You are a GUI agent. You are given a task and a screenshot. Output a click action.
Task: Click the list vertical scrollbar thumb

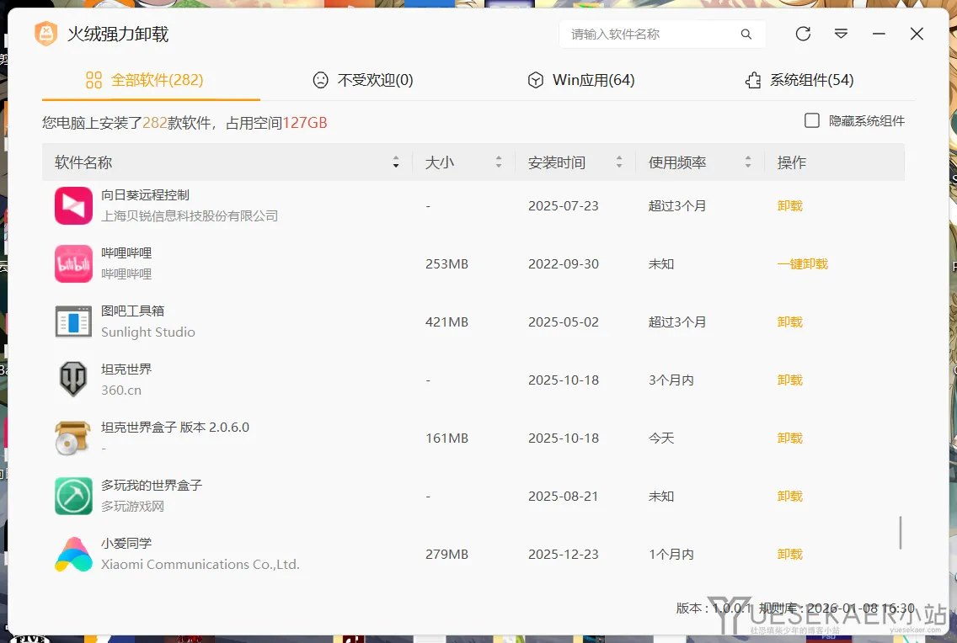[901, 533]
